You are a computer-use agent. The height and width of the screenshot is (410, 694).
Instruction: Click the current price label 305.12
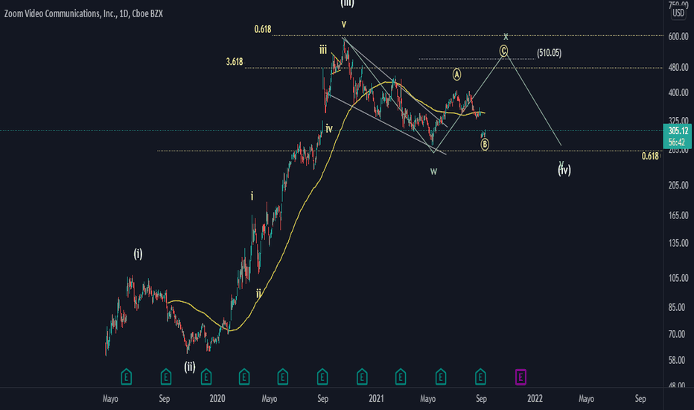tap(678, 130)
